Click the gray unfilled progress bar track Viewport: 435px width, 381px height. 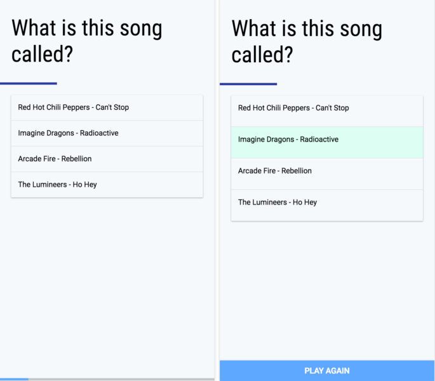point(121,379)
